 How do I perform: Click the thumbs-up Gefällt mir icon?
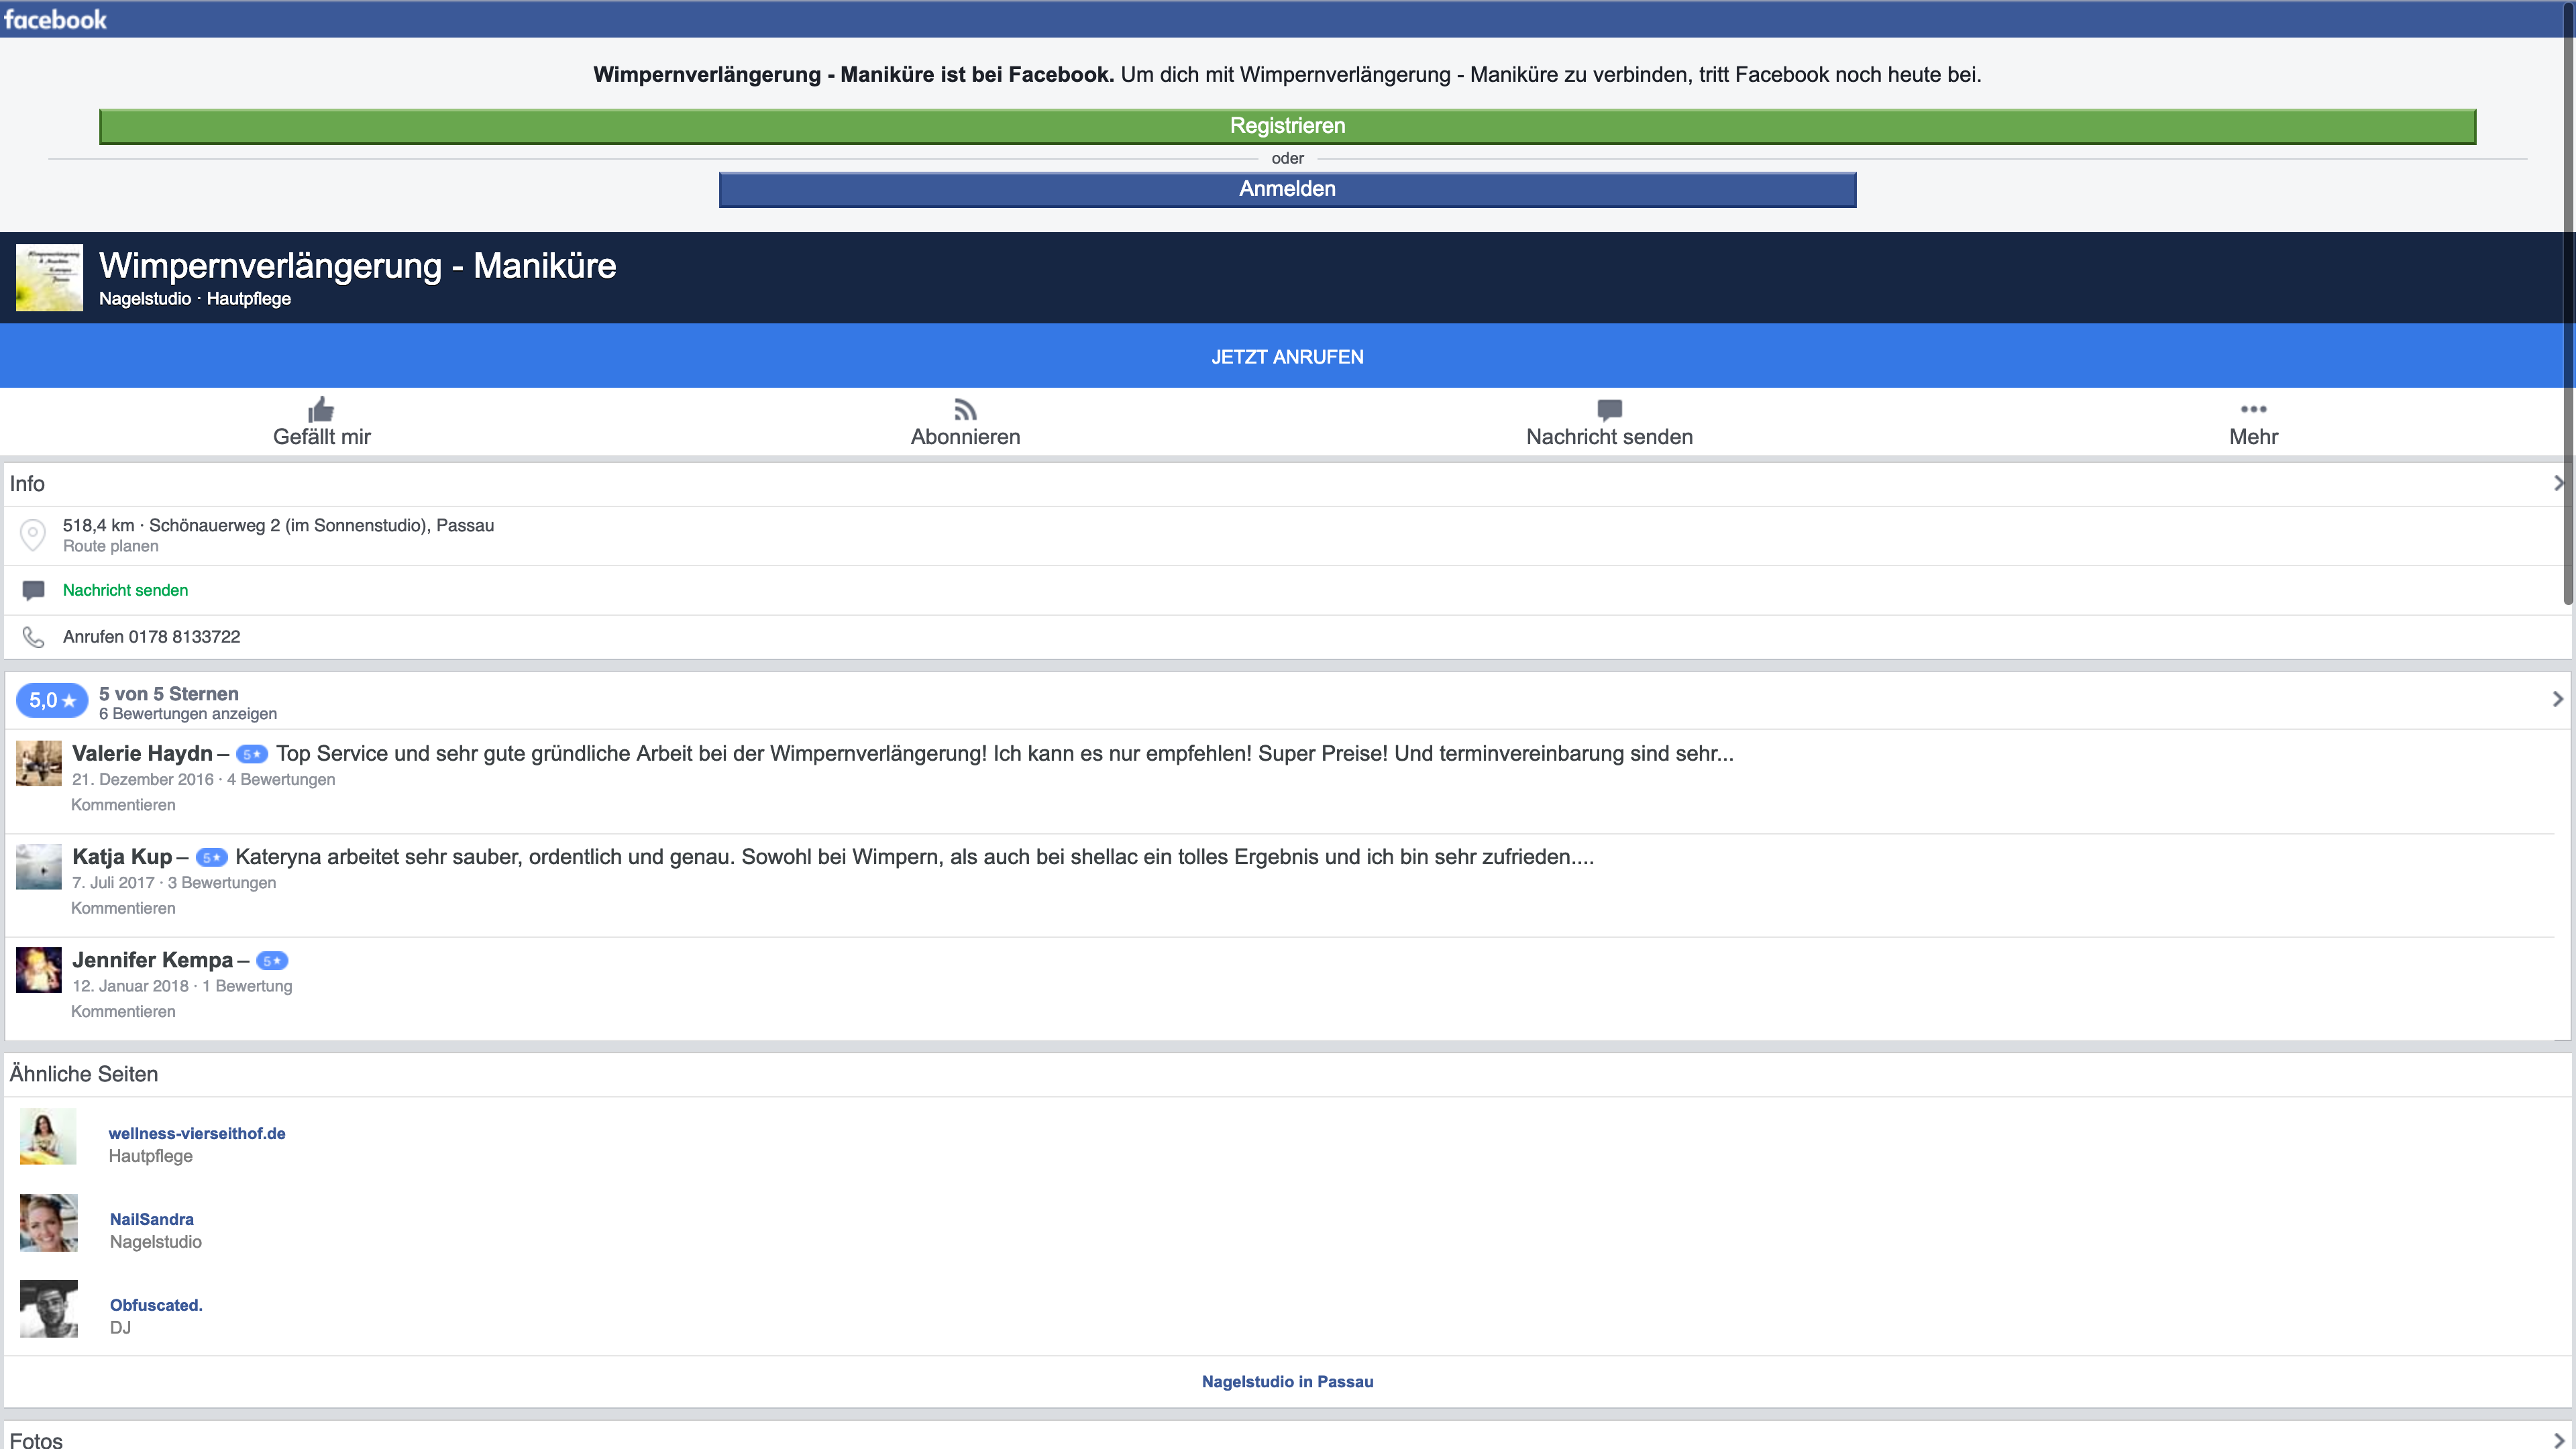(x=321, y=409)
